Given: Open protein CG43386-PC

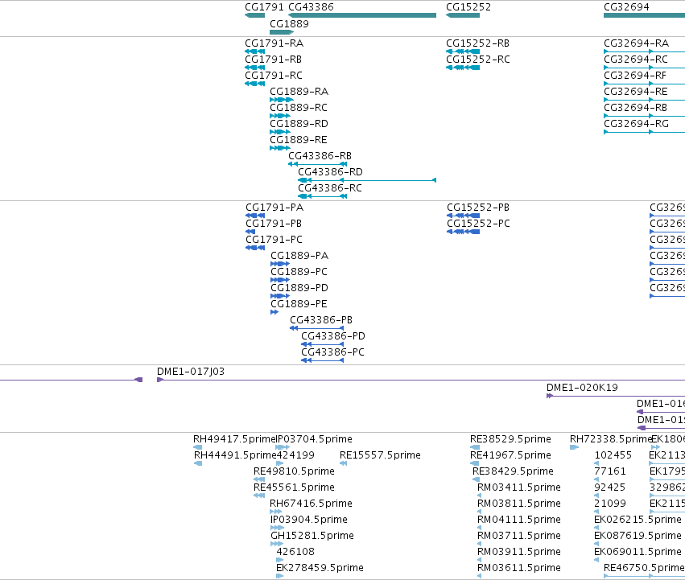Looking at the screenshot, I should (333, 353).
